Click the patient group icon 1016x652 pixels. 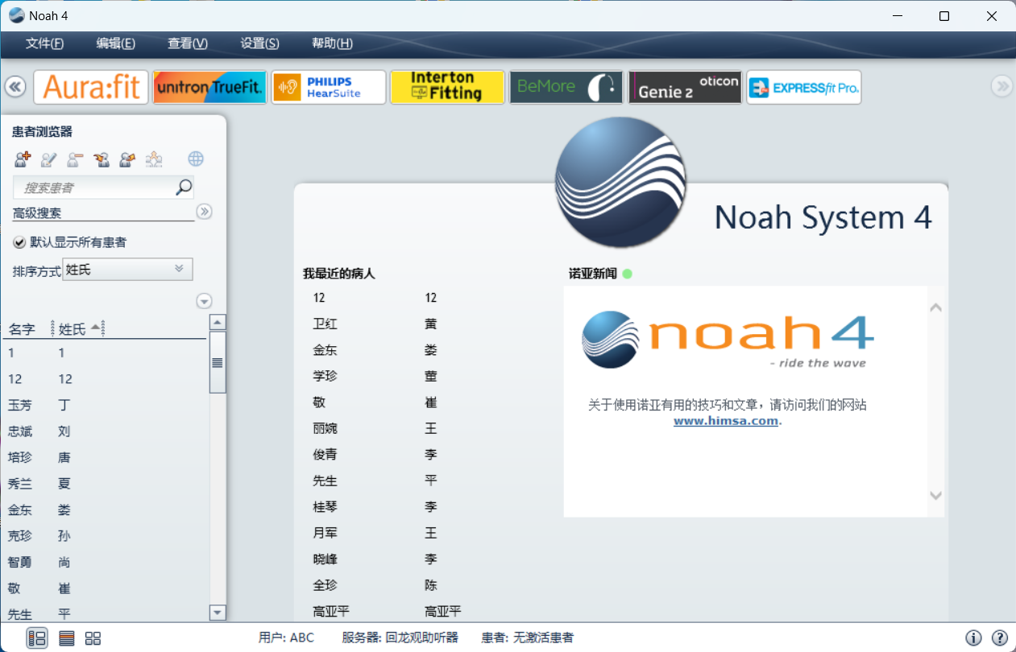click(x=154, y=159)
